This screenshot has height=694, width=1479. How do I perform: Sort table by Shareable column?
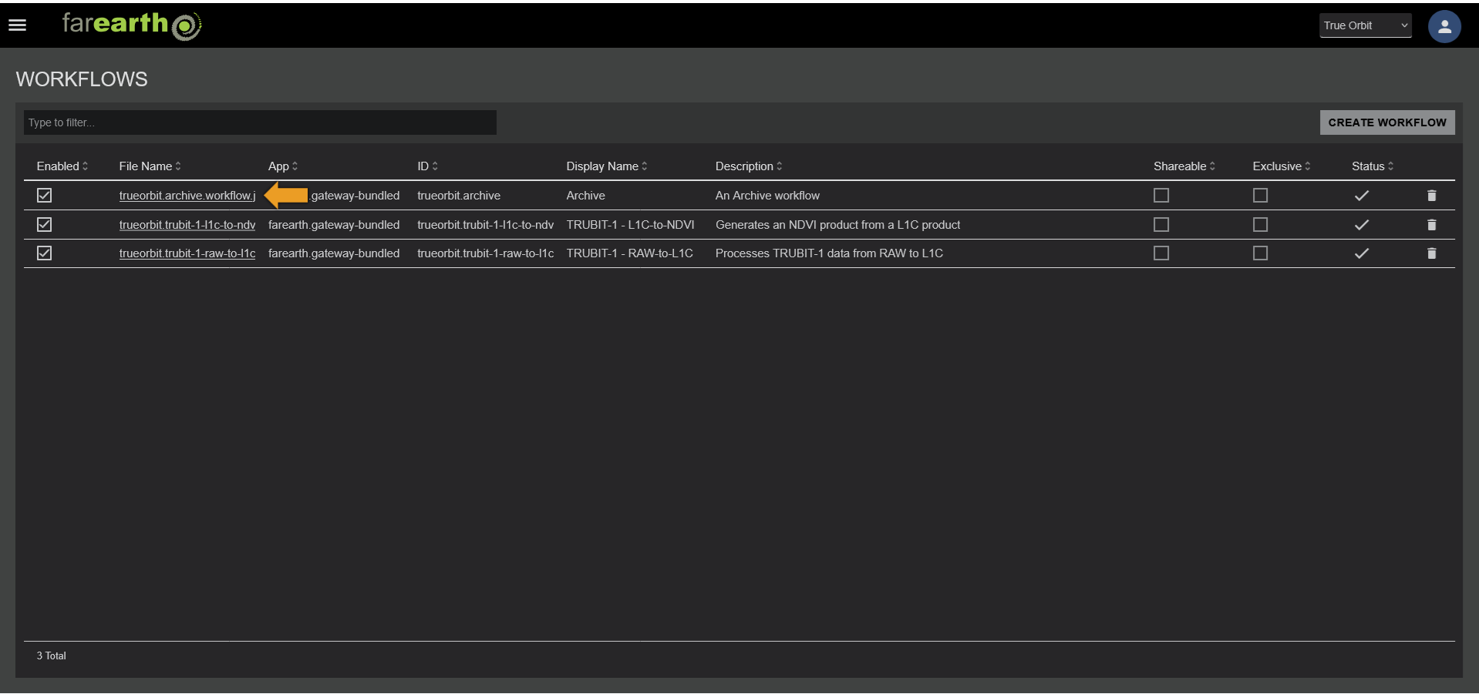click(1184, 166)
